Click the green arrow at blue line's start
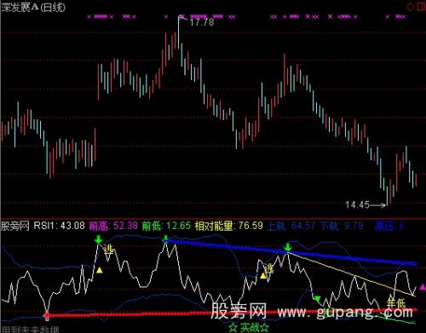The width and height of the screenshot is (426, 333). click(x=165, y=239)
